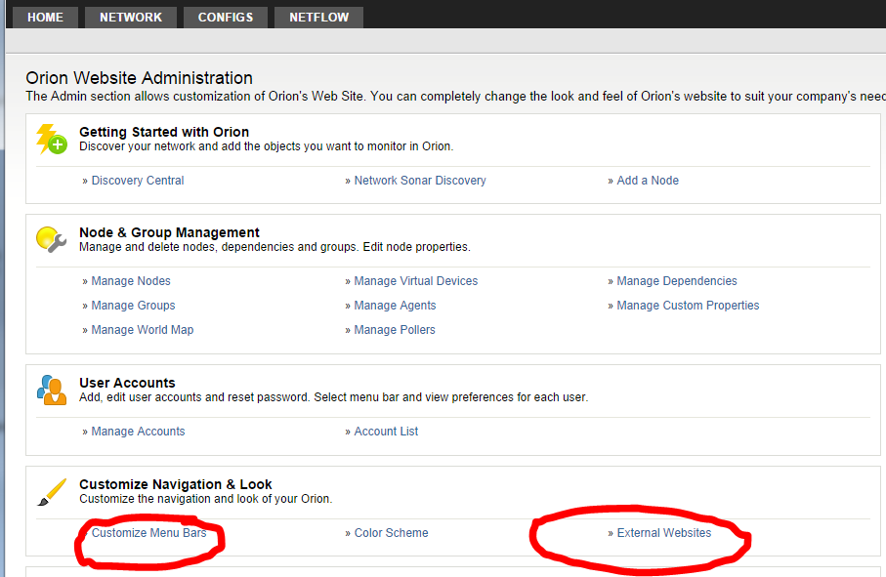Select Manage Agents link

pos(395,305)
